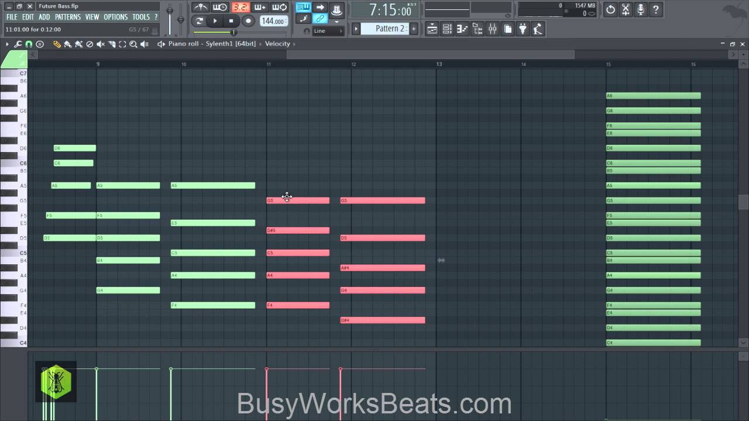Select the green A6 note at bar 15
The width and height of the screenshot is (749, 421).
pos(653,96)
